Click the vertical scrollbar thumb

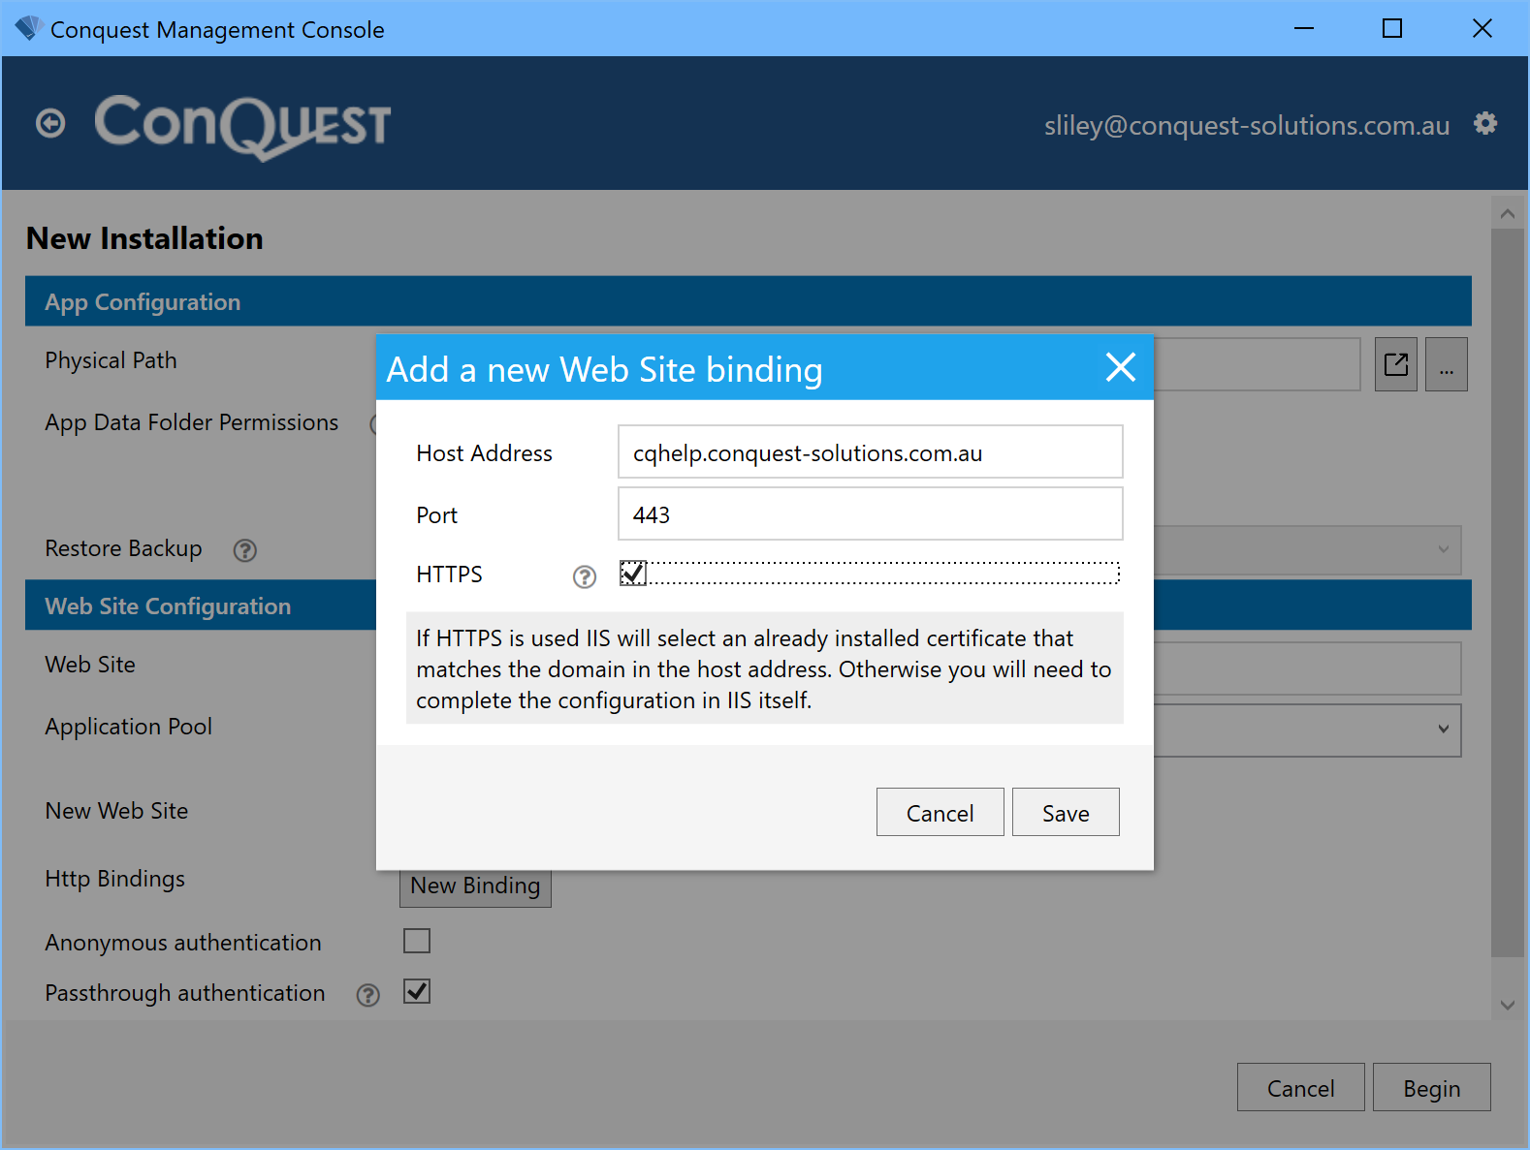click(1507, 593)
